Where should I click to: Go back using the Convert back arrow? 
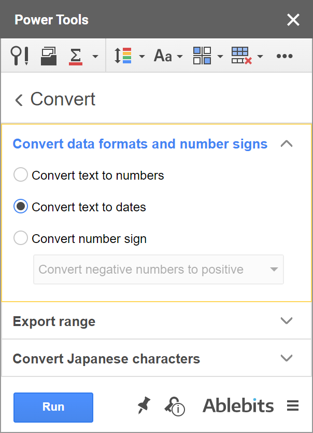point(18,99)
